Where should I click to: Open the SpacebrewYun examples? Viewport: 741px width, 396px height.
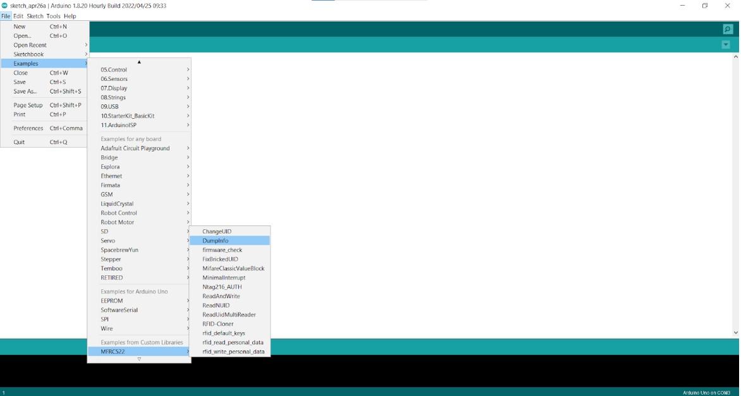[139, 250]
